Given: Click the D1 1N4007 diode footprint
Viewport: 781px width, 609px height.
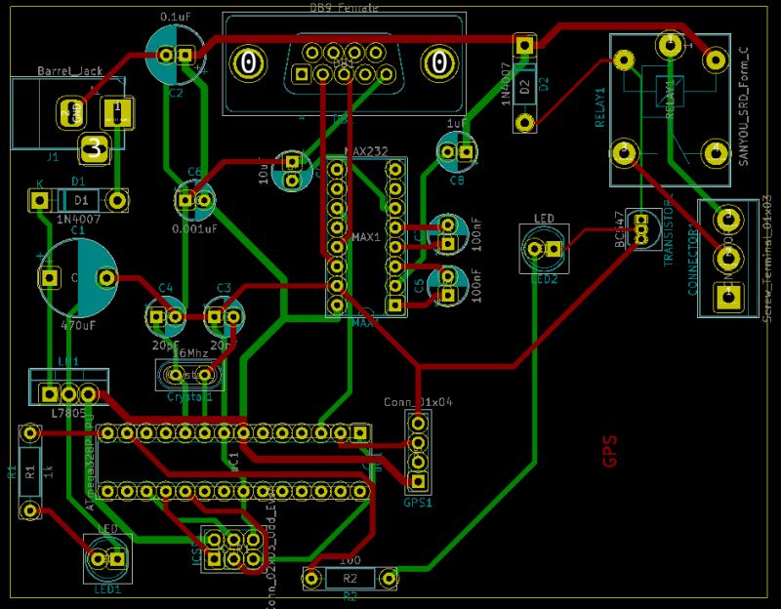Looking at the screenshot, I should pos(78,200).
